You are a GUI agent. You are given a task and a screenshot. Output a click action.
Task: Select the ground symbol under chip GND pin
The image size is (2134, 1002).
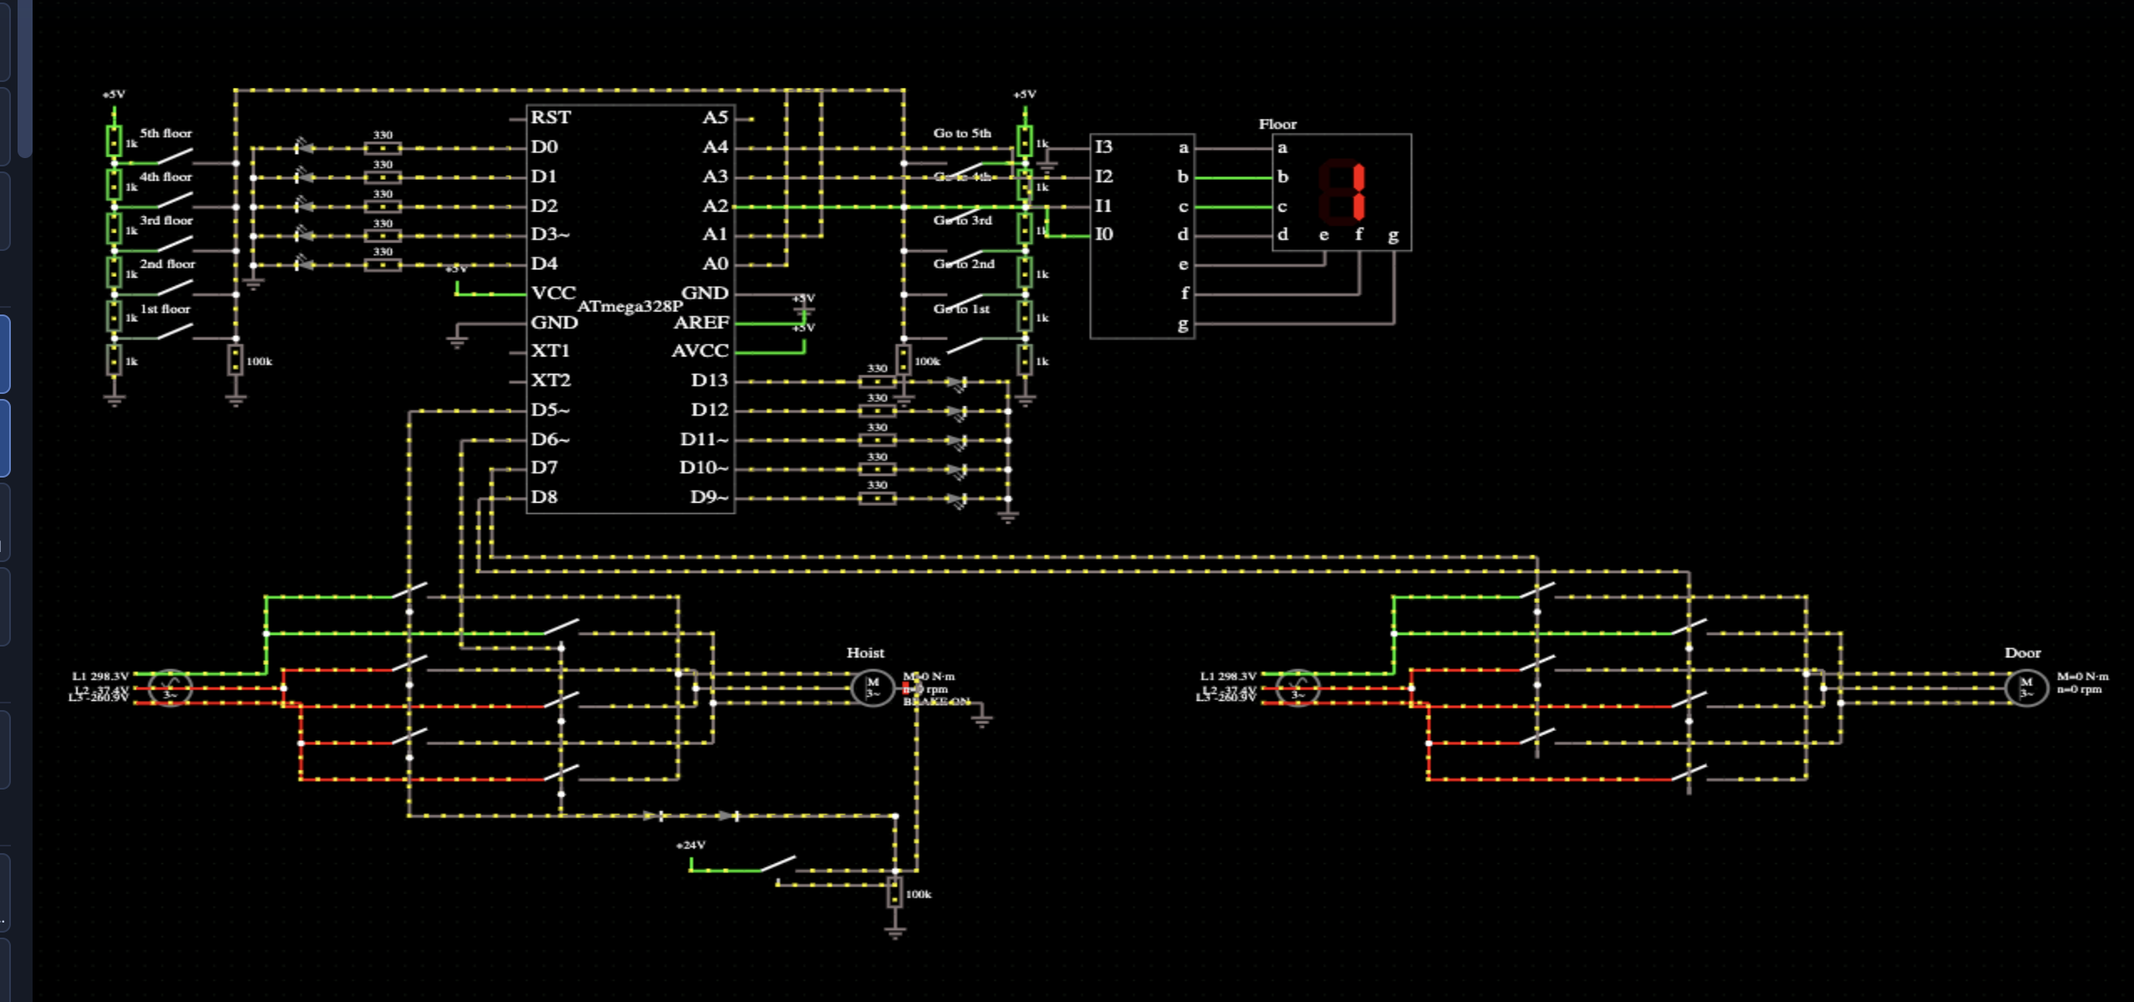coord(457,341)
